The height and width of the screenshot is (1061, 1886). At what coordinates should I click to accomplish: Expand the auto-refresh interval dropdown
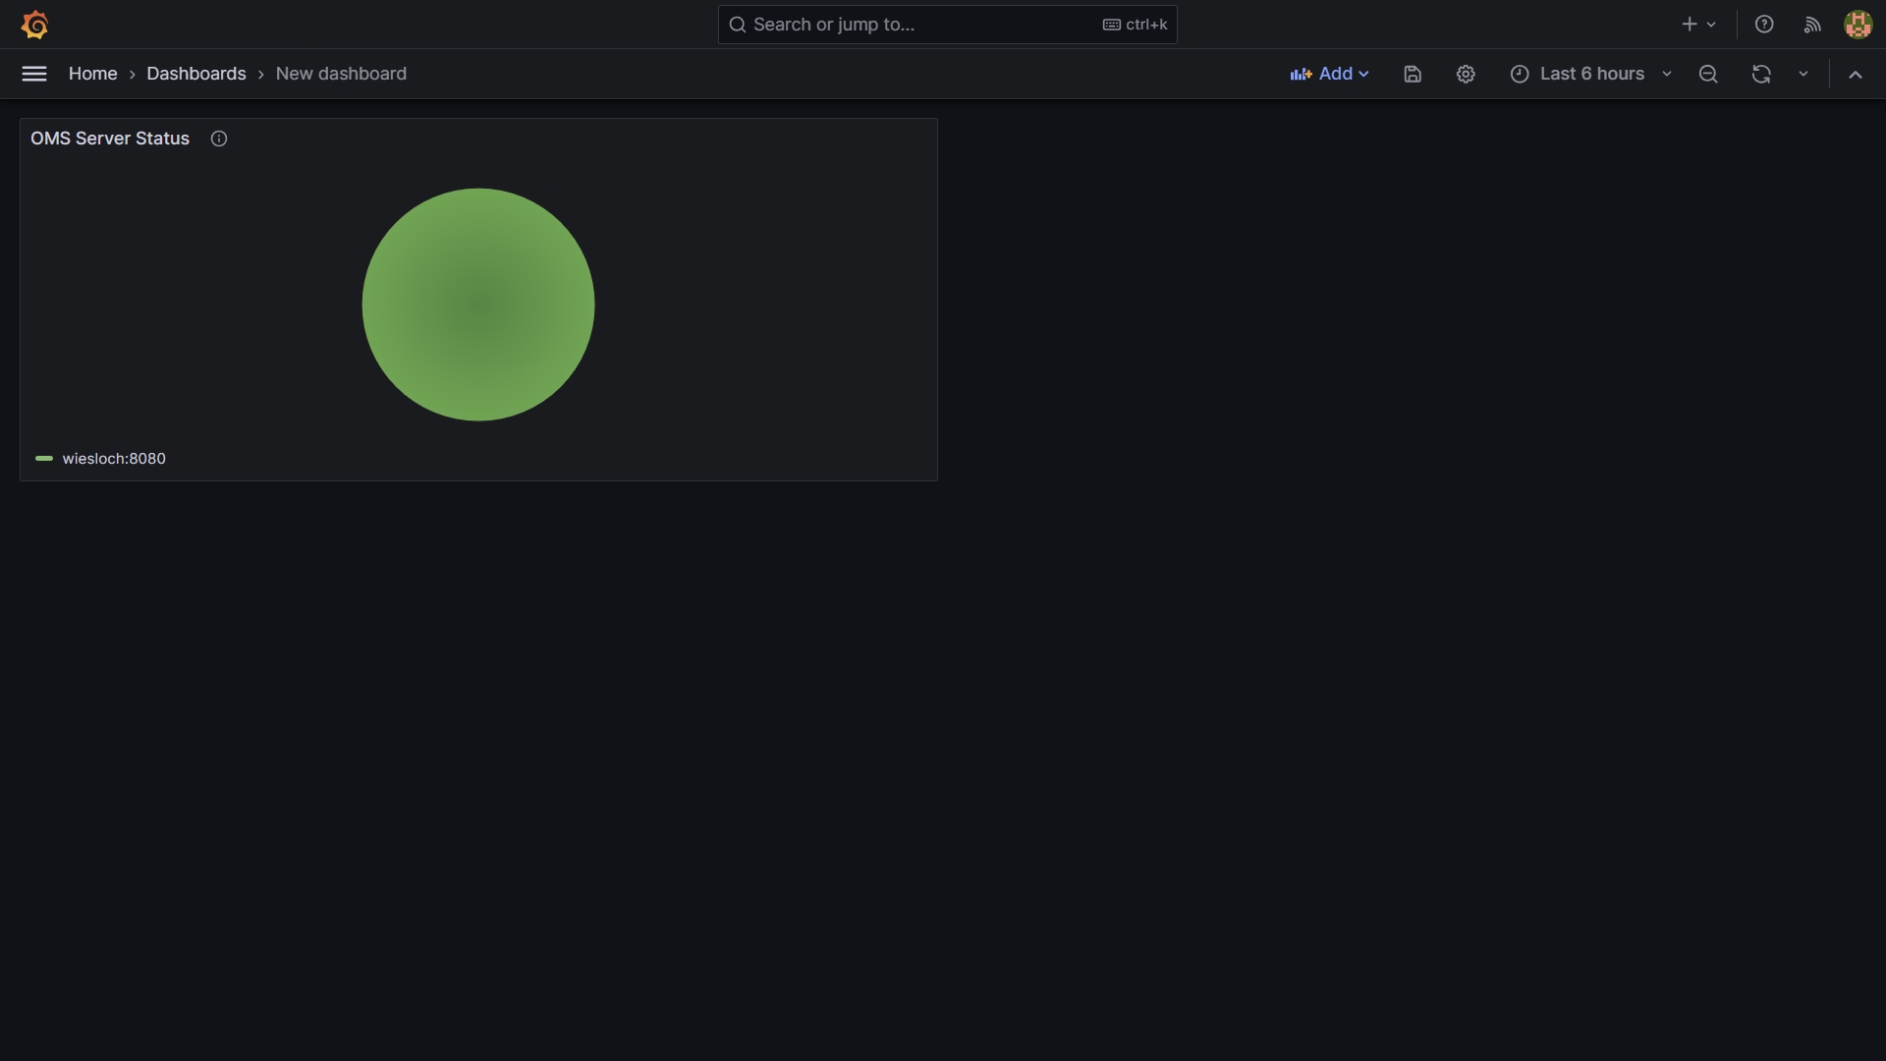click(1803, 74)
